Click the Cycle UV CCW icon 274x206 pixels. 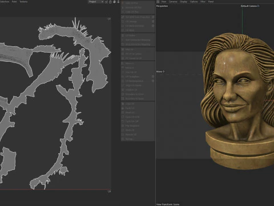click(x=123, y=117)
